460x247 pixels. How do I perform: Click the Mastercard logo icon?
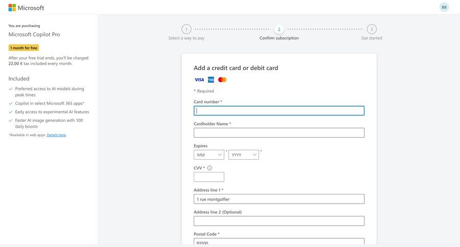pyautogui.click(x=222, y=80)
